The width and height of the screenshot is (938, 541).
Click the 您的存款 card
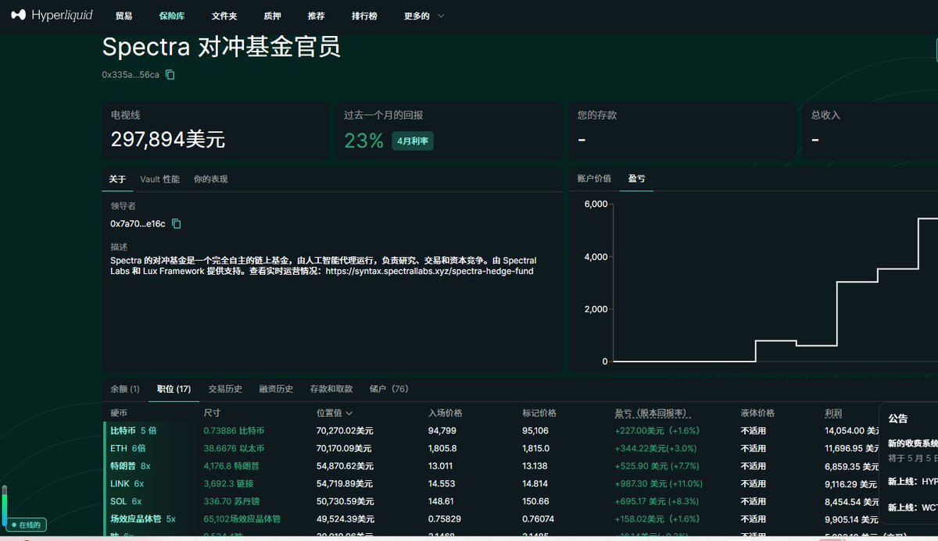(681, 130)
